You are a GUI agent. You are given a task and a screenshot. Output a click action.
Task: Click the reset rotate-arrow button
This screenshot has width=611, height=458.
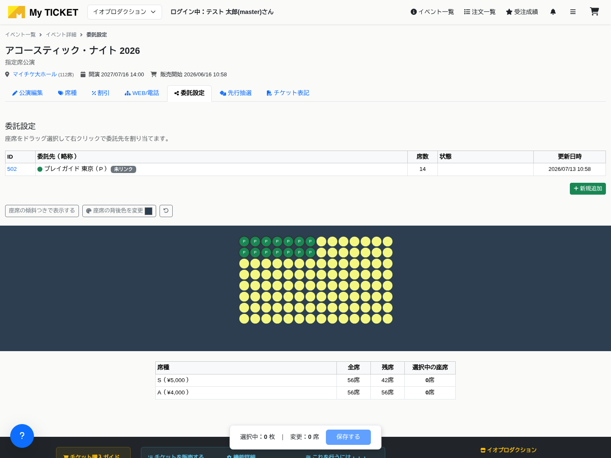tap(166, 211)
